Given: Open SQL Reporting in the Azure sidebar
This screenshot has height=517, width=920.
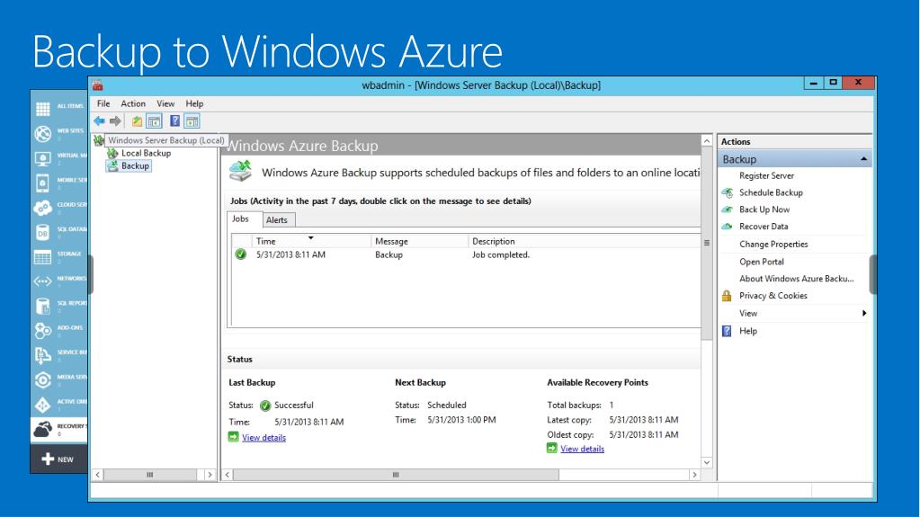Looking at the screenshot, I should (59, 306).
